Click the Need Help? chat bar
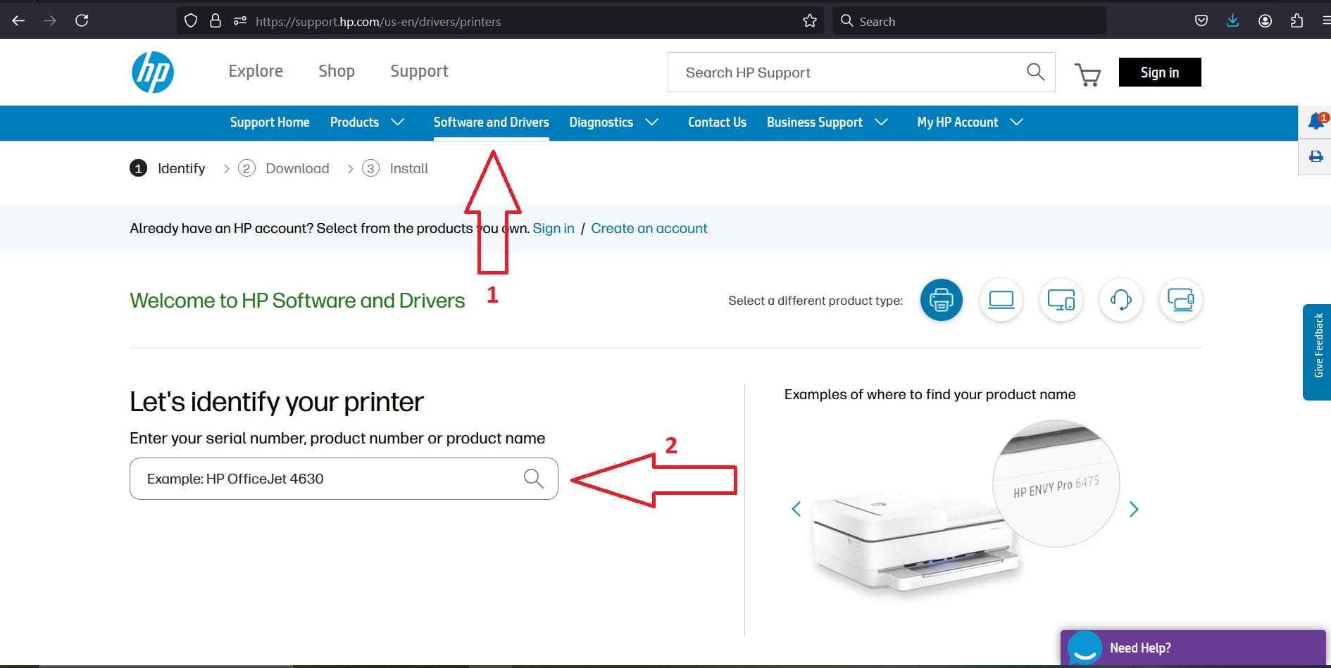This screenshot has width=1331, height=668. (1193, 648)
